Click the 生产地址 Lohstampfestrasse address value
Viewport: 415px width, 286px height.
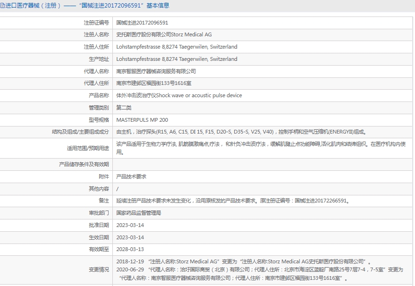point(177,59)
